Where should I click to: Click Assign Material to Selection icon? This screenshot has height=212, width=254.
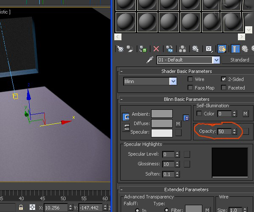tap(144, 49)
